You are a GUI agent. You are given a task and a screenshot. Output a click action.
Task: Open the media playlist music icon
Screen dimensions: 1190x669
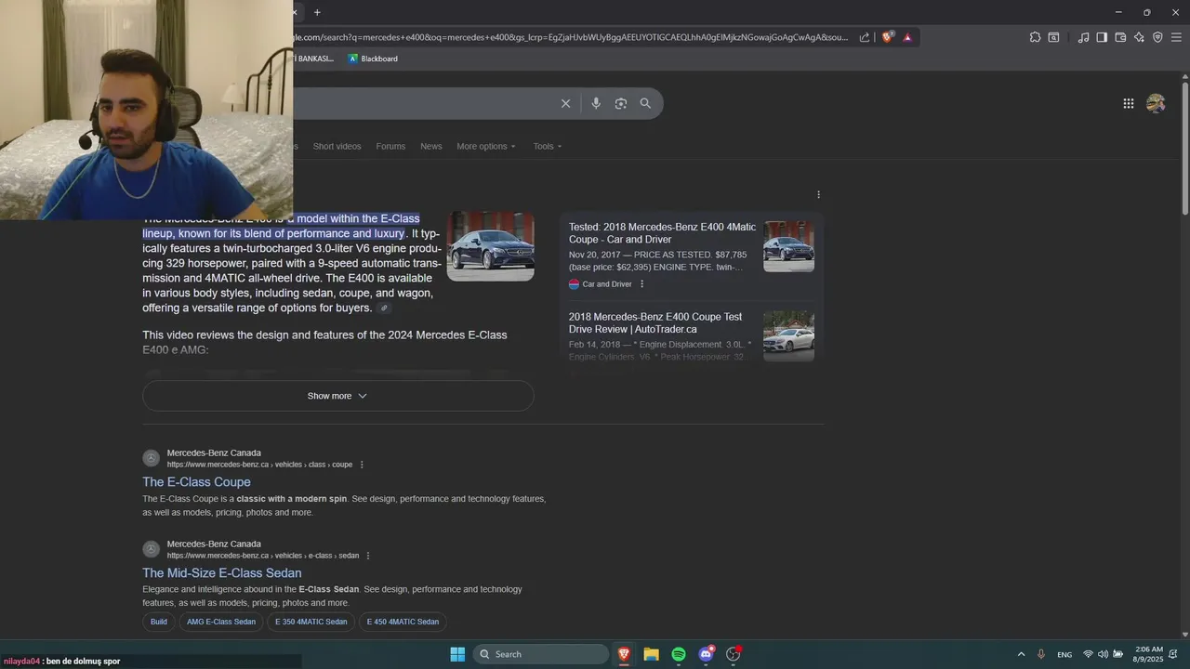[1083, 37]
